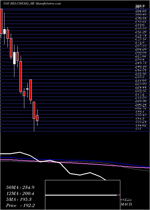Select the 5MA : 195.3 readout

coord(19,199)
